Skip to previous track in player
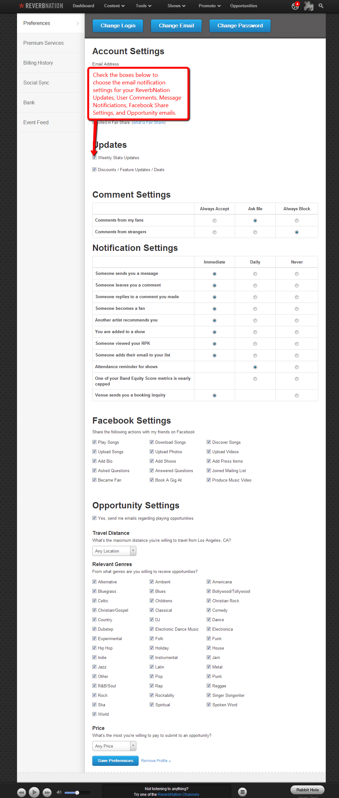 (x=21, y=792)
